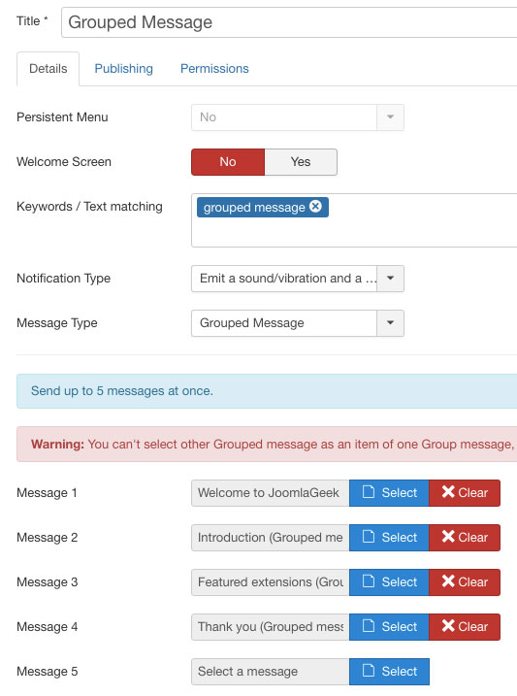
Task: Click the file icon on Message 1 Select
Action: click(369, 492)
